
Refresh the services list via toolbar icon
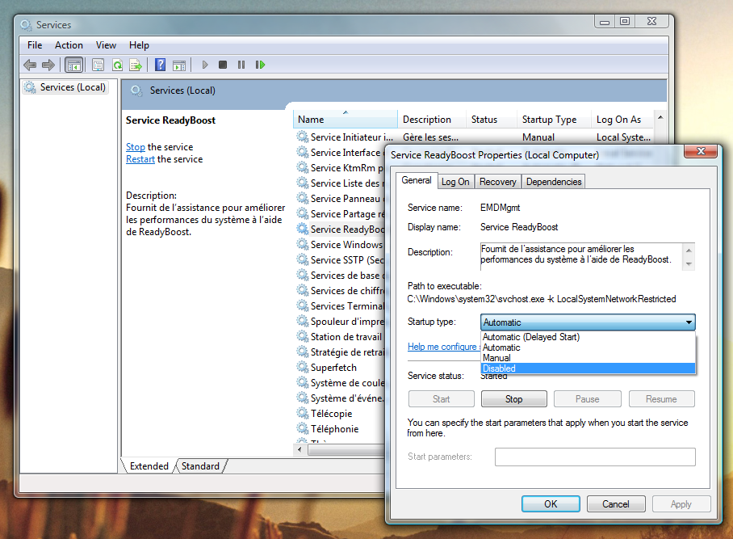coord(117,65)
